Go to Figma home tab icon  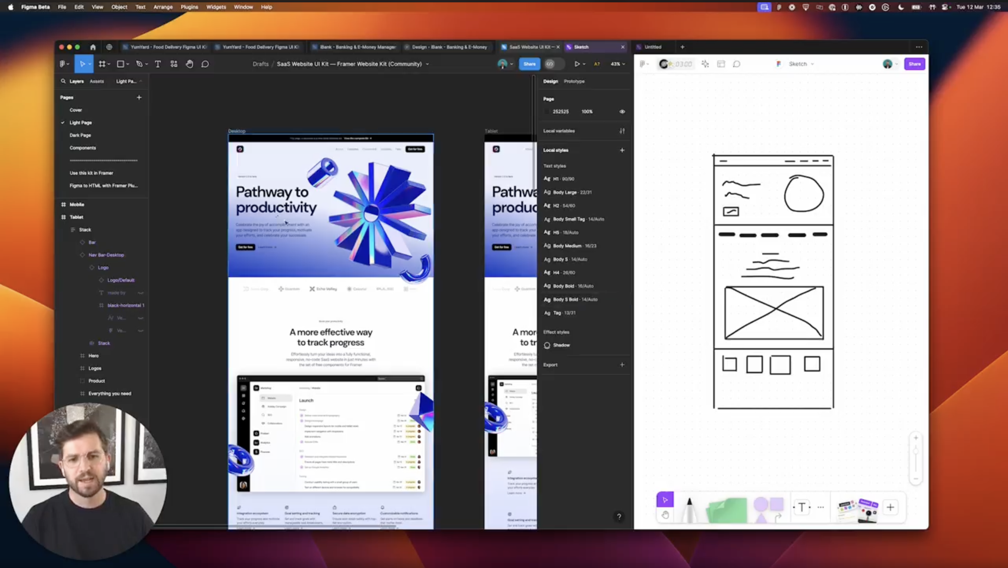pyautogui.click(x=93, y=47)
